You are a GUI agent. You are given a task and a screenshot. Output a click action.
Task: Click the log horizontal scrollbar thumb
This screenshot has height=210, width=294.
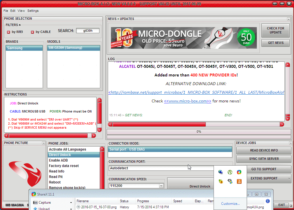[x=159, y=124]
